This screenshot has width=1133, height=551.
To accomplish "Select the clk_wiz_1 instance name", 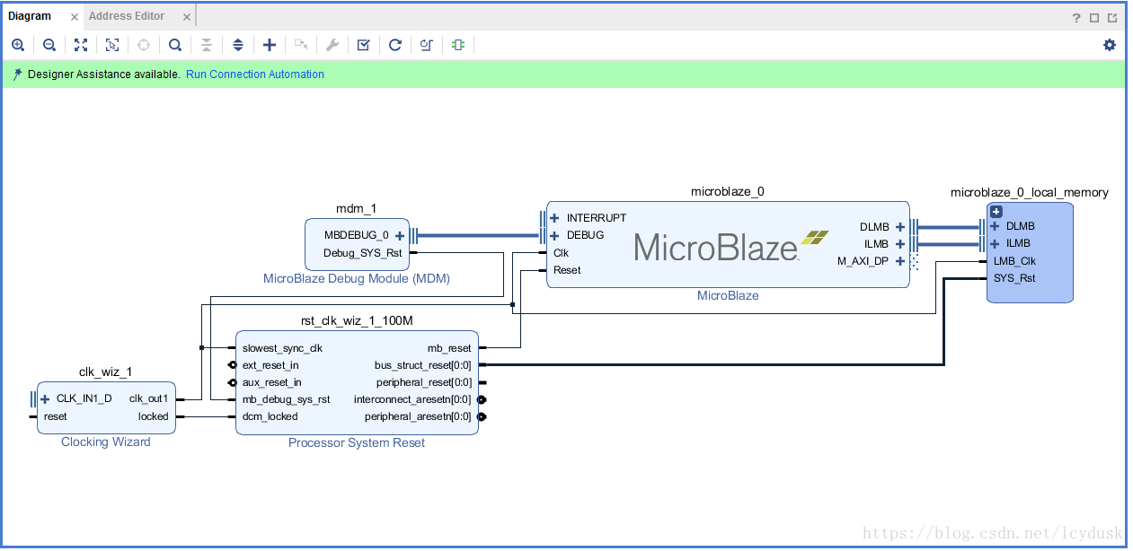I will click(106, 372).
